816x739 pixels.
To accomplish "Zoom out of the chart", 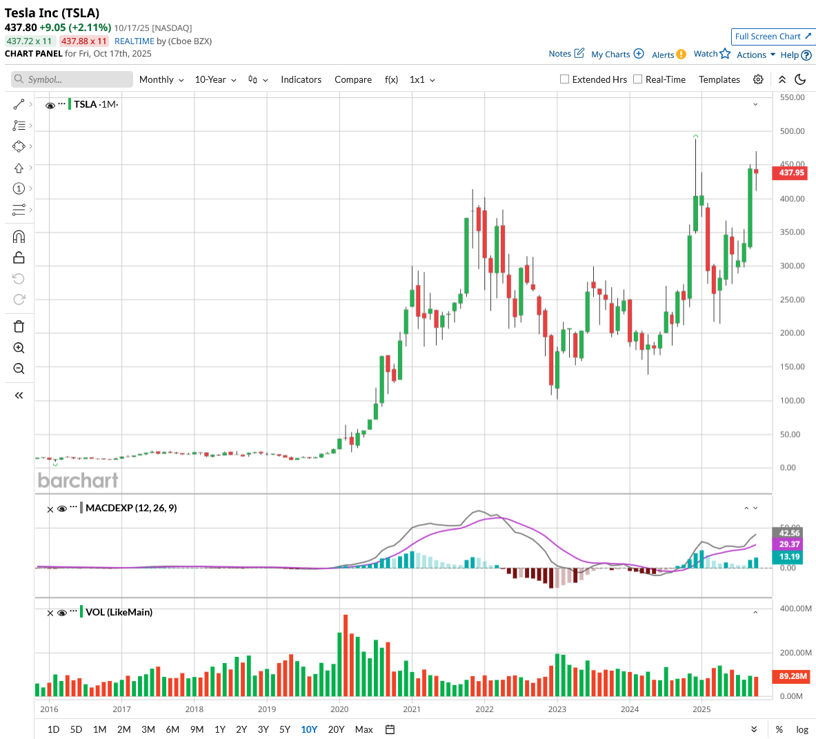I will (x=19, y=368).
